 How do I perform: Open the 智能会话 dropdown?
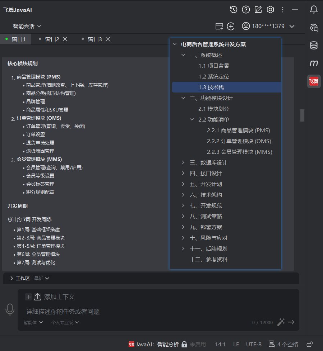27,26
